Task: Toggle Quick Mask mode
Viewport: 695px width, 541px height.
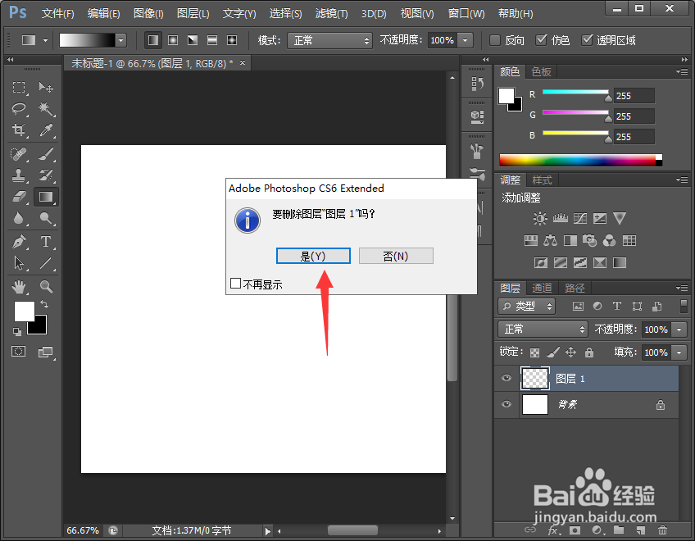Action: 19,352
